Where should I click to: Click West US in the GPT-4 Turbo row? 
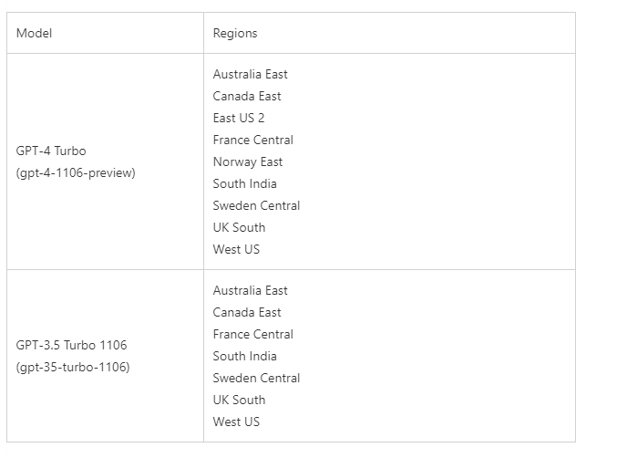(x=236, y=249)
